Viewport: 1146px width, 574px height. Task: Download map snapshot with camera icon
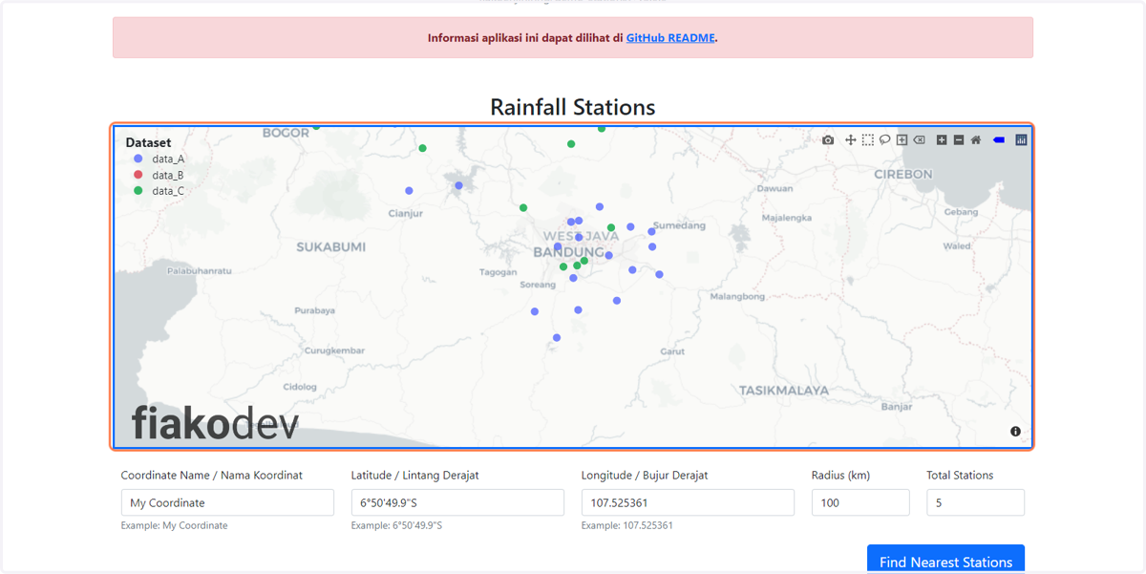pos(828,140)
